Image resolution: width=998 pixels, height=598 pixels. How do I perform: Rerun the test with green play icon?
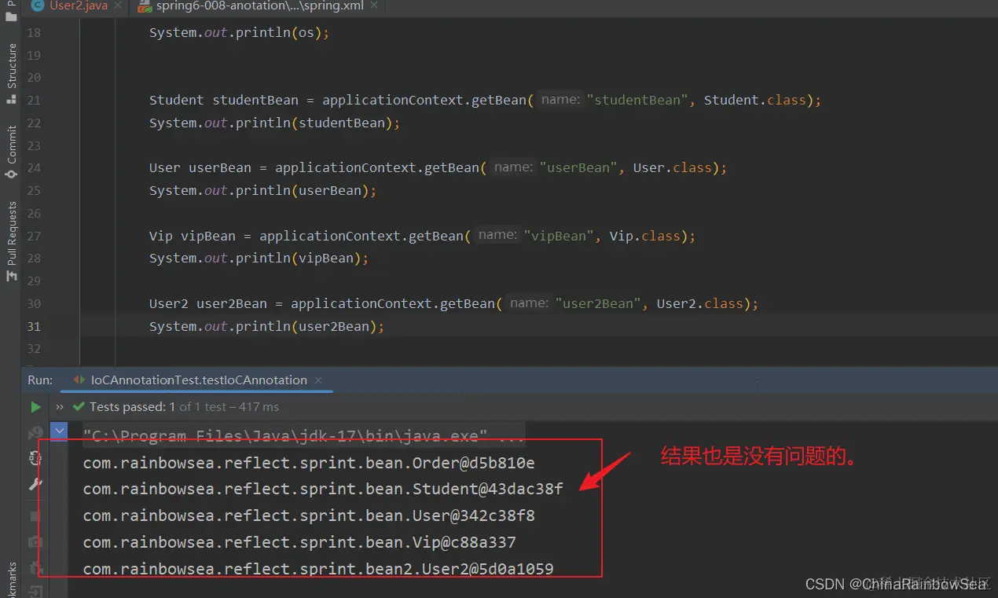click(35, 407)
